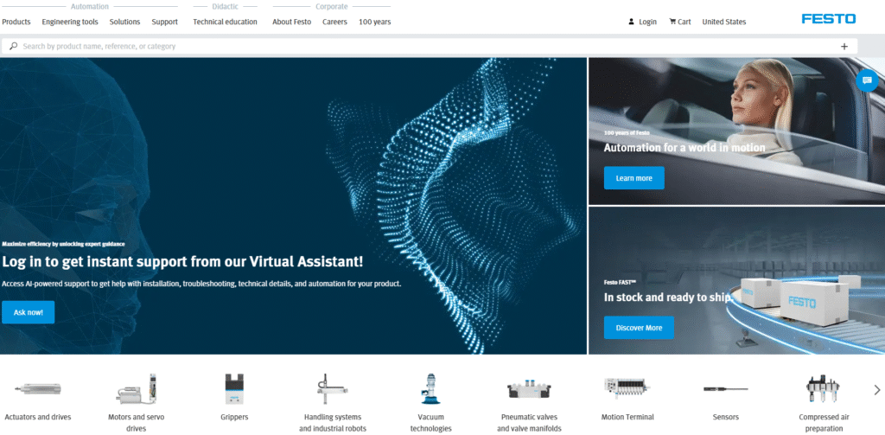The width and height of the screenshot is (885, 435).
Task: Open Pneumatic valves product image
Action: (530, 389)
